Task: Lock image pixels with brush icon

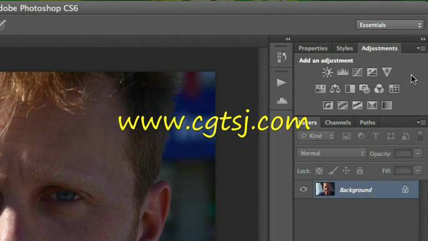Action: tap(333, 171)
